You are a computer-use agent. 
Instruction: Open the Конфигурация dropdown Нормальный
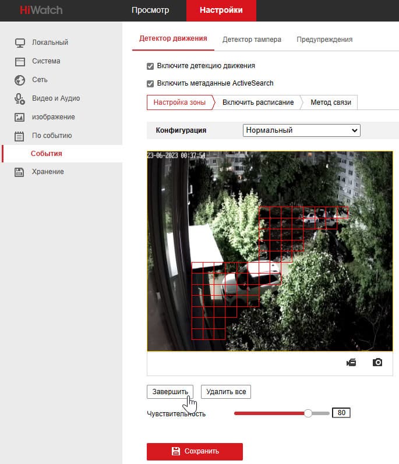click(x=302, y=130)
